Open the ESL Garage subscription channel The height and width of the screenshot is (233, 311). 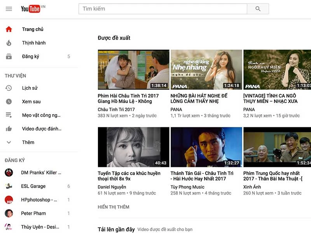click(33, 186)
